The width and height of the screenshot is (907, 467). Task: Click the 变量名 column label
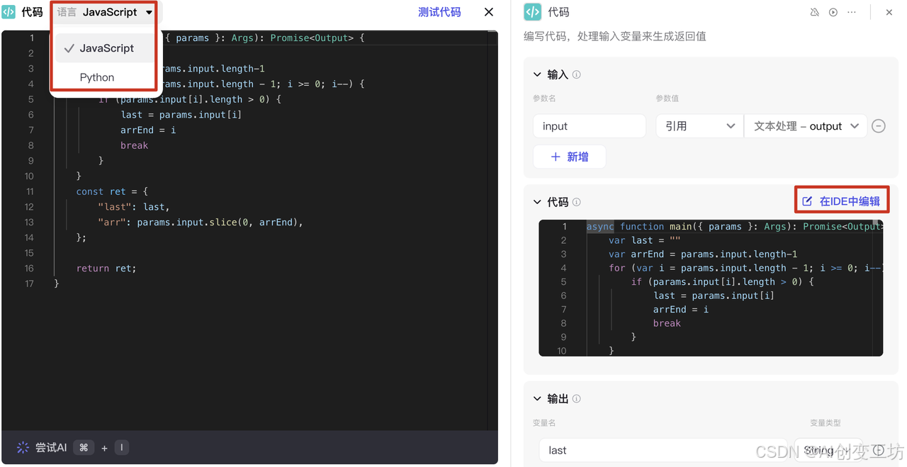coord(544,423)
